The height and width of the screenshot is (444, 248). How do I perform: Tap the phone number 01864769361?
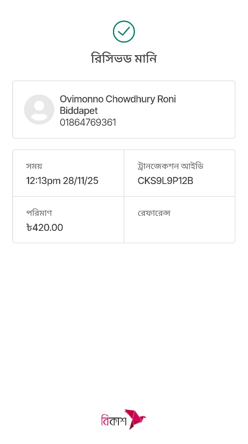point(88,123)
